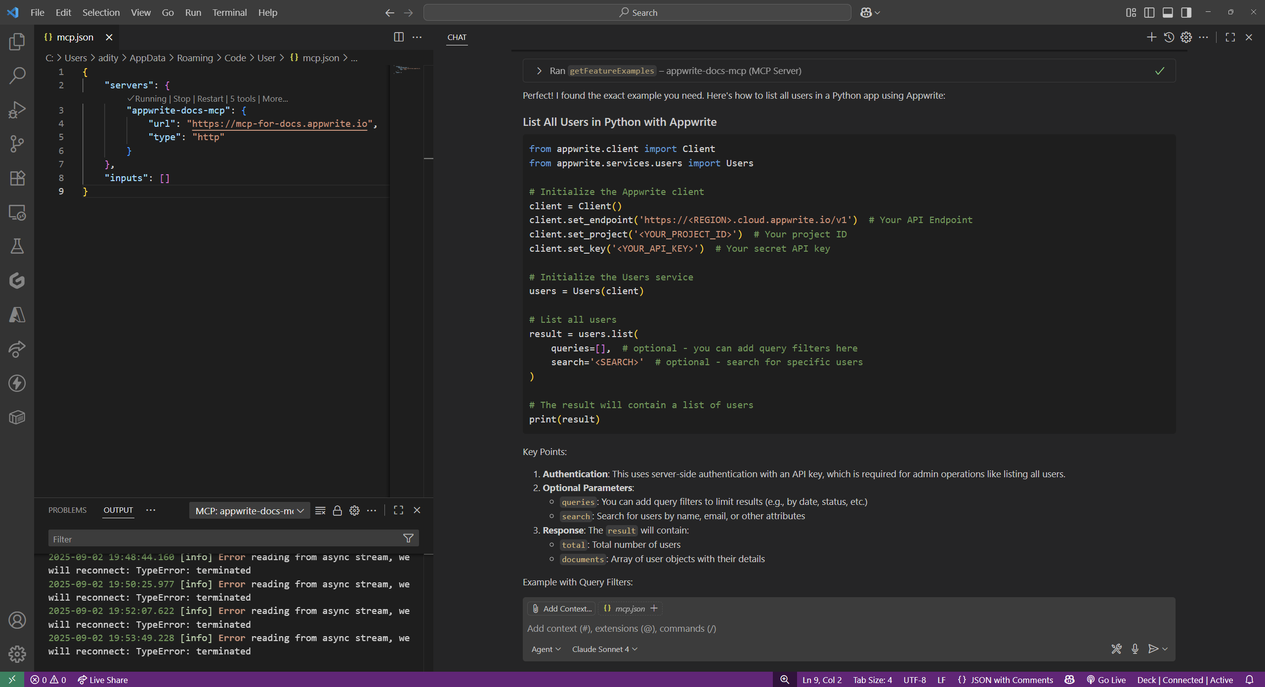Toggle maximized output panel size
This screenshot has width=1265, height=687.
click(399, 510)
